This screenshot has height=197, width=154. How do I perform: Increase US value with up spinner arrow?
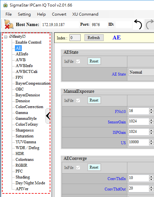click(x=151, y=141)
